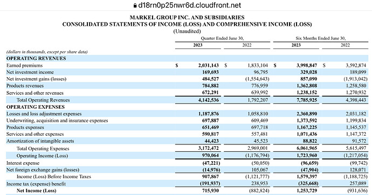Click the value 651,469
The width and height of the screenshot is (372, 195).
[210, 127]
